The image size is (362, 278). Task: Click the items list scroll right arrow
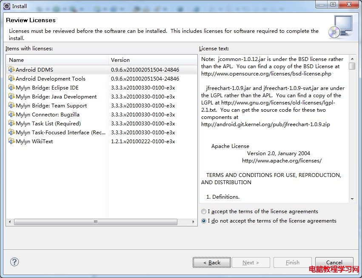coord(193,222)
